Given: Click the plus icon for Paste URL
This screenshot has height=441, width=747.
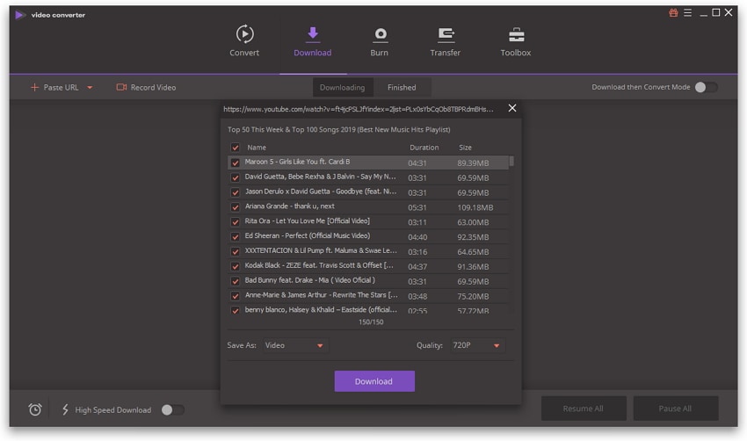Looking at the screenshot, I should click(x=34, y=87).
